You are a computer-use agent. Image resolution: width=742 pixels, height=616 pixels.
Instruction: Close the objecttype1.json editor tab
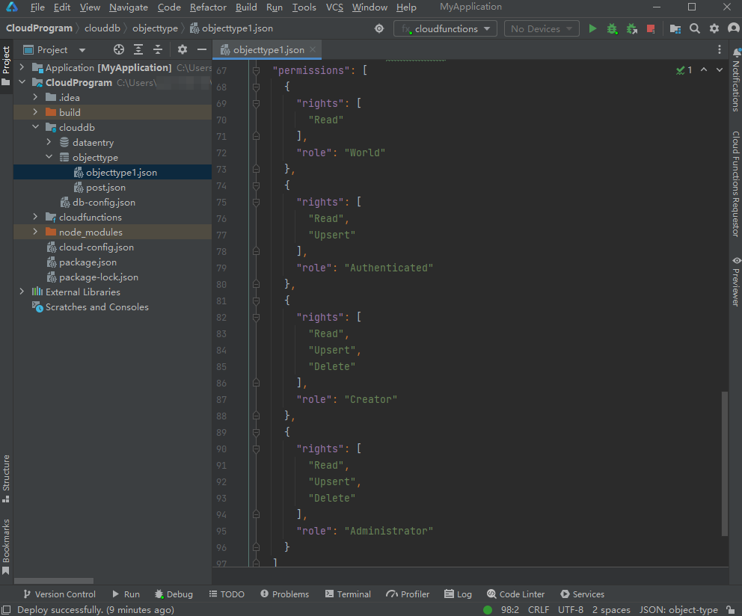pyautogui.click(x=313, y=49)
